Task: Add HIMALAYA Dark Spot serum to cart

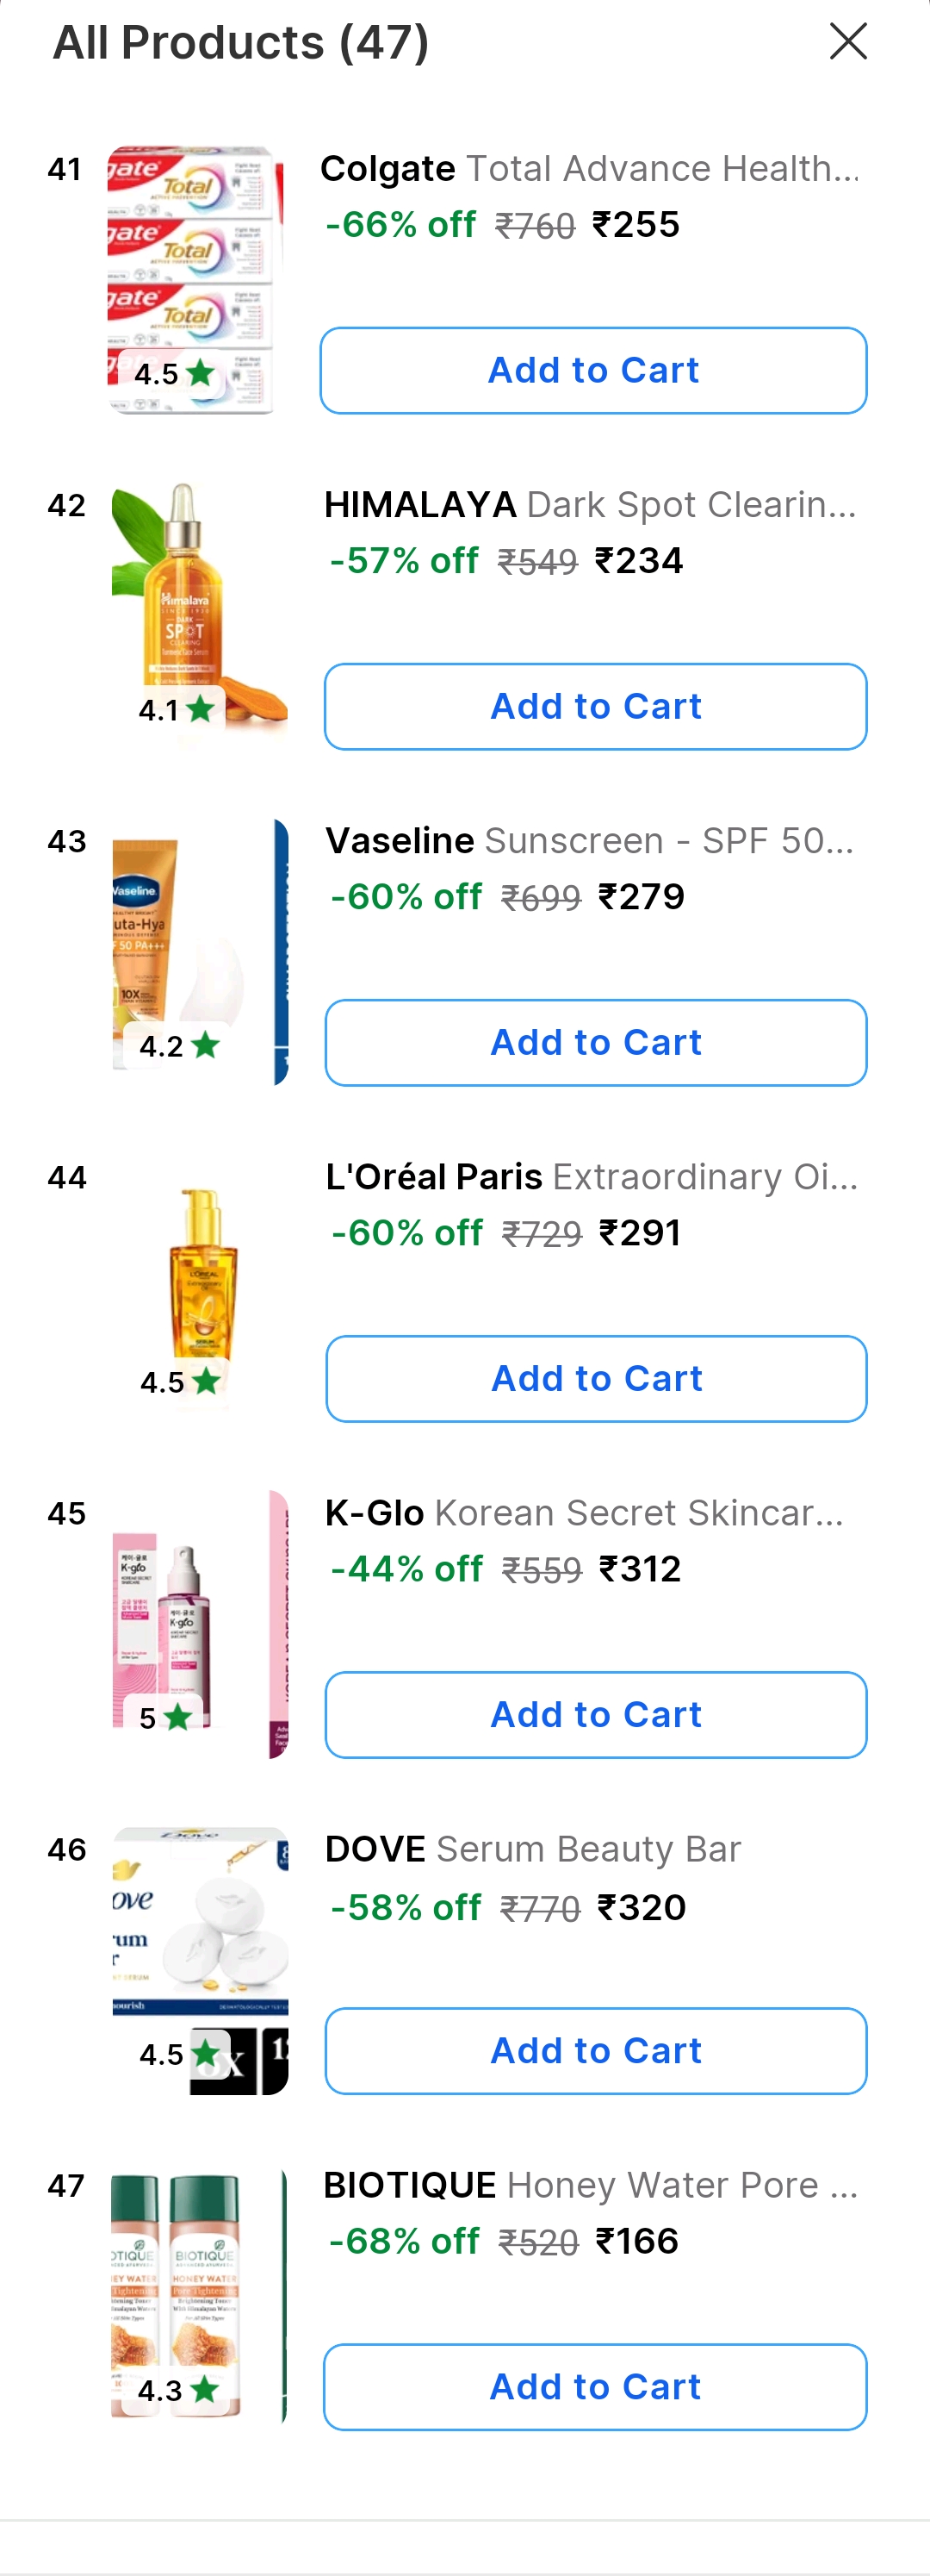Action: click(595, 706)
